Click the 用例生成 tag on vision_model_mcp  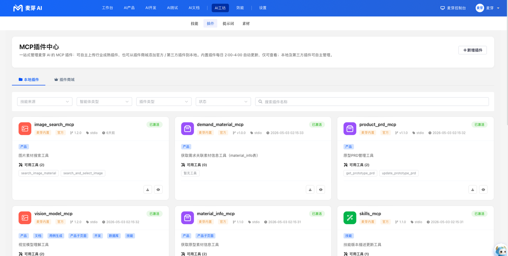click(56, 236)
